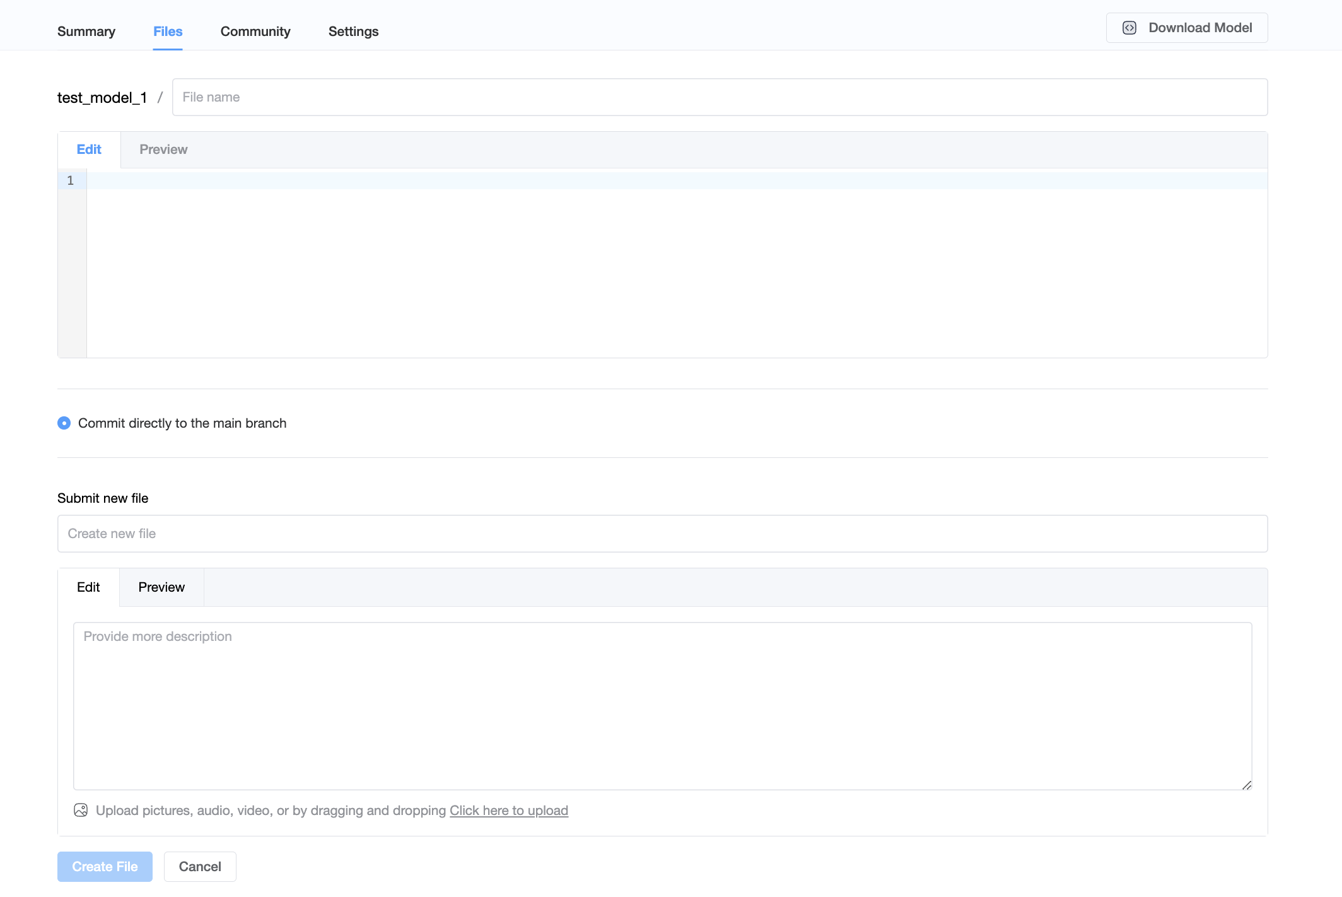
Task: Click the Download Model code icon
Action: (1129, 28)
